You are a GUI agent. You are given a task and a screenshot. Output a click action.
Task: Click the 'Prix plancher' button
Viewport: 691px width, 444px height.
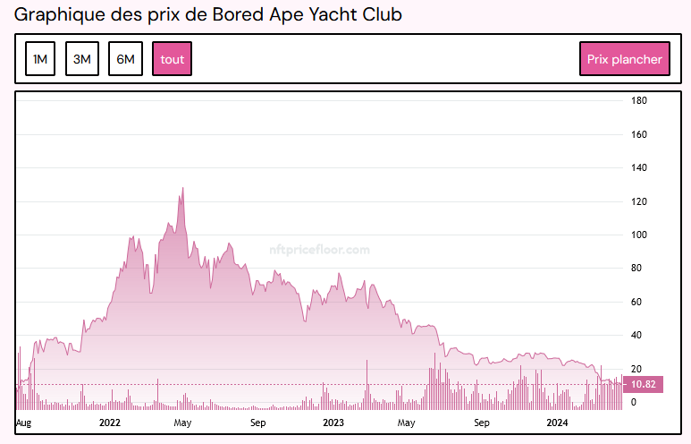coord(624,60)
